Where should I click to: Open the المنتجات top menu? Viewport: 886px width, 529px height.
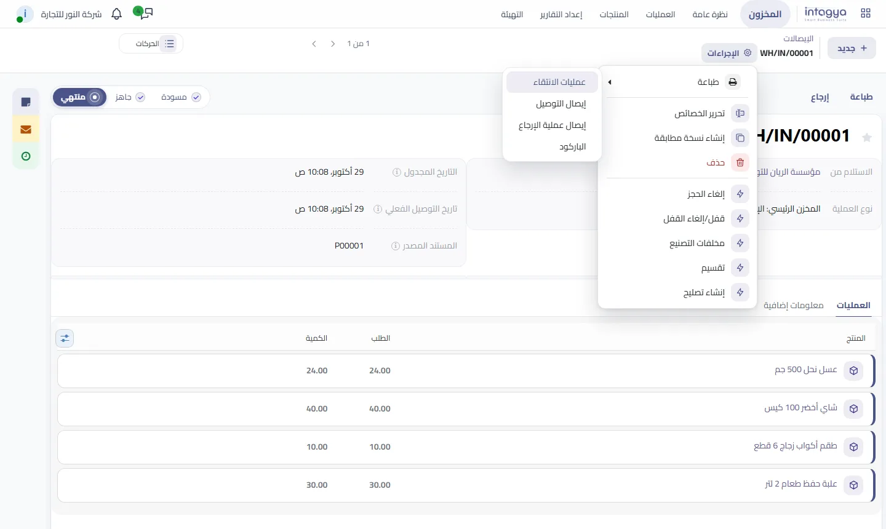pos(614,14)
